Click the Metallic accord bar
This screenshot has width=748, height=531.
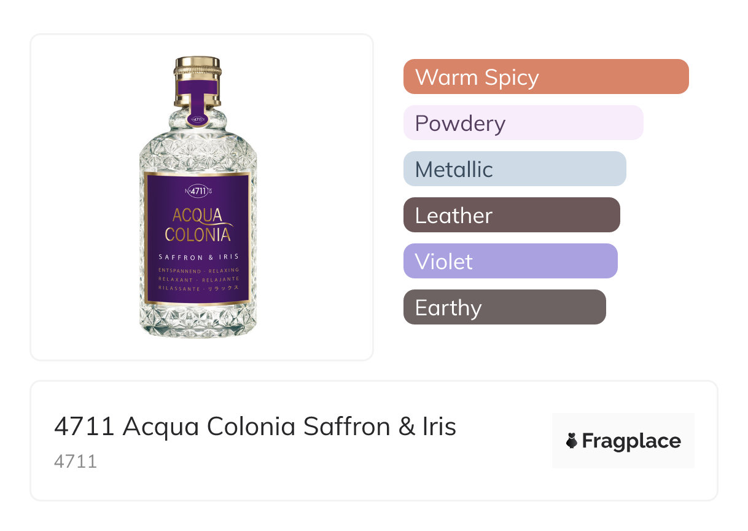[x=514, y=169]
